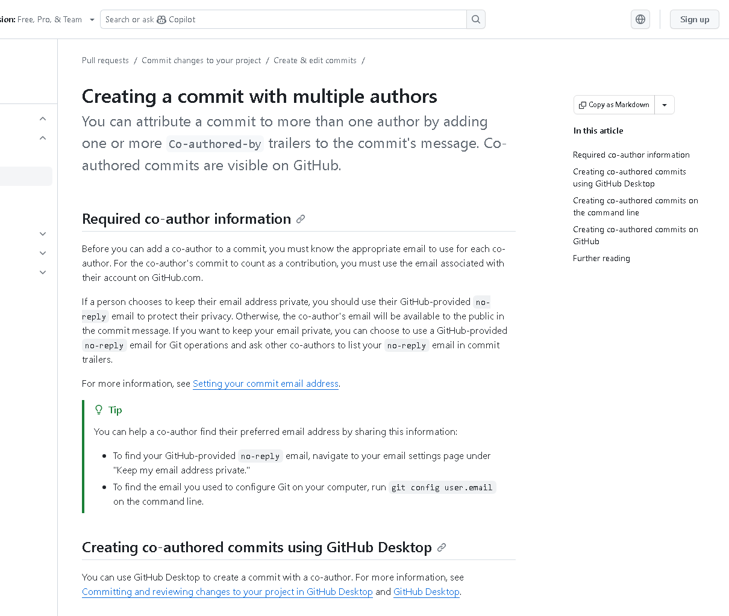Expand the fourth sidebar chevron
The height and width of the screenshot is (616, 729).
pos(43,253)
